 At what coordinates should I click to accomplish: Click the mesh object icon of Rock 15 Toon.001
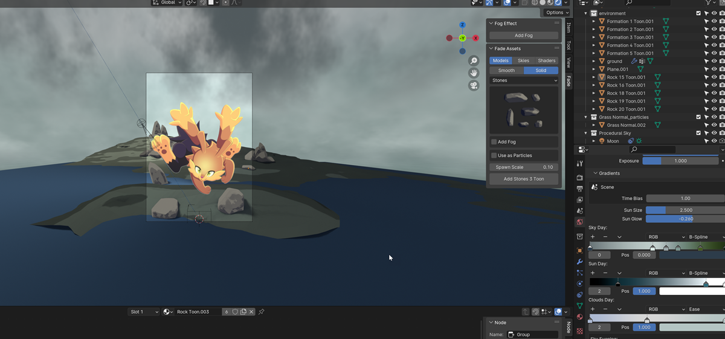[x=602, y=77]
